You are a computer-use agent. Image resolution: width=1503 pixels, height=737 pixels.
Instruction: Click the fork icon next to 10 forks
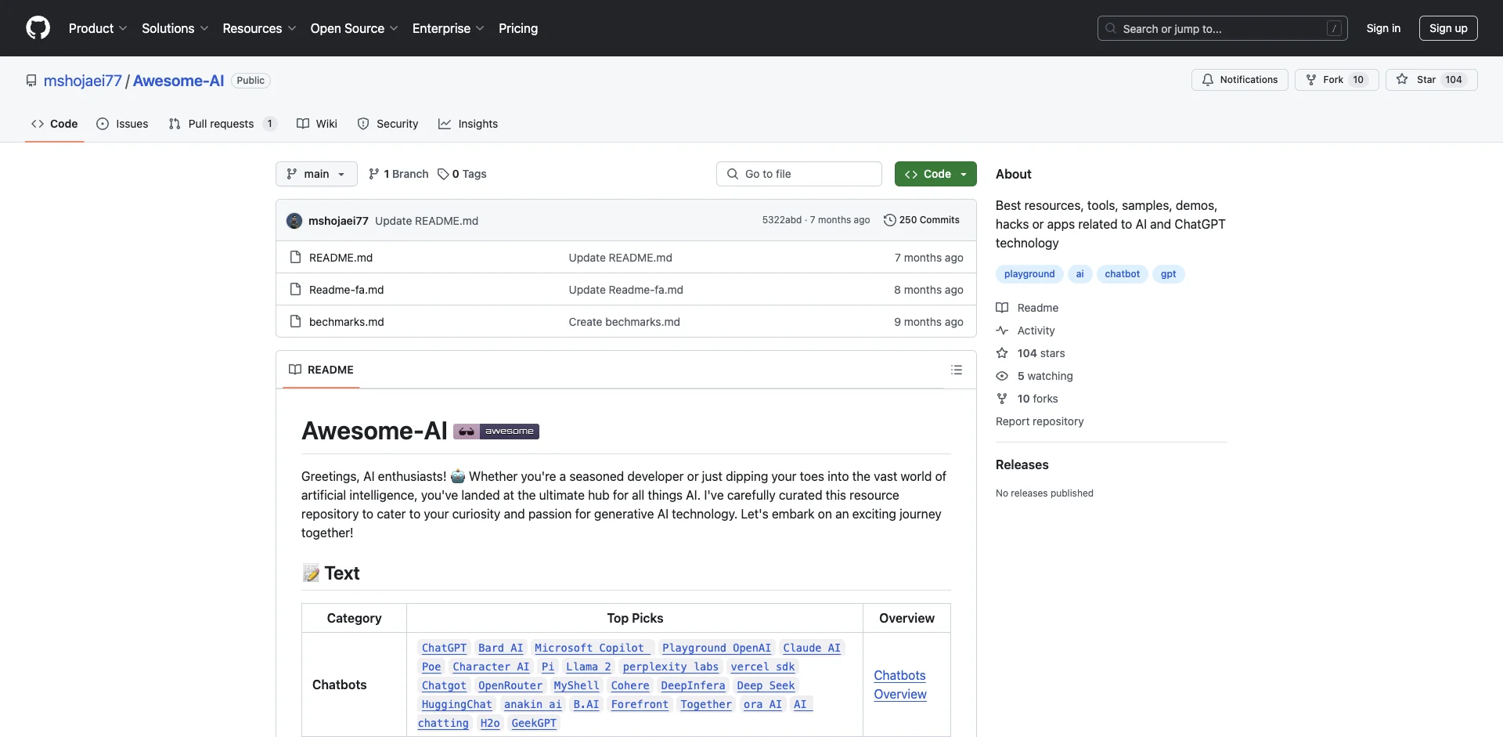pos(1002,398)
